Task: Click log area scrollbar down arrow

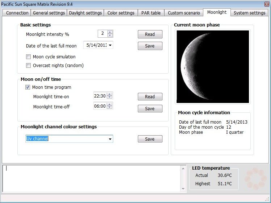Action: [x=183, y=189]
